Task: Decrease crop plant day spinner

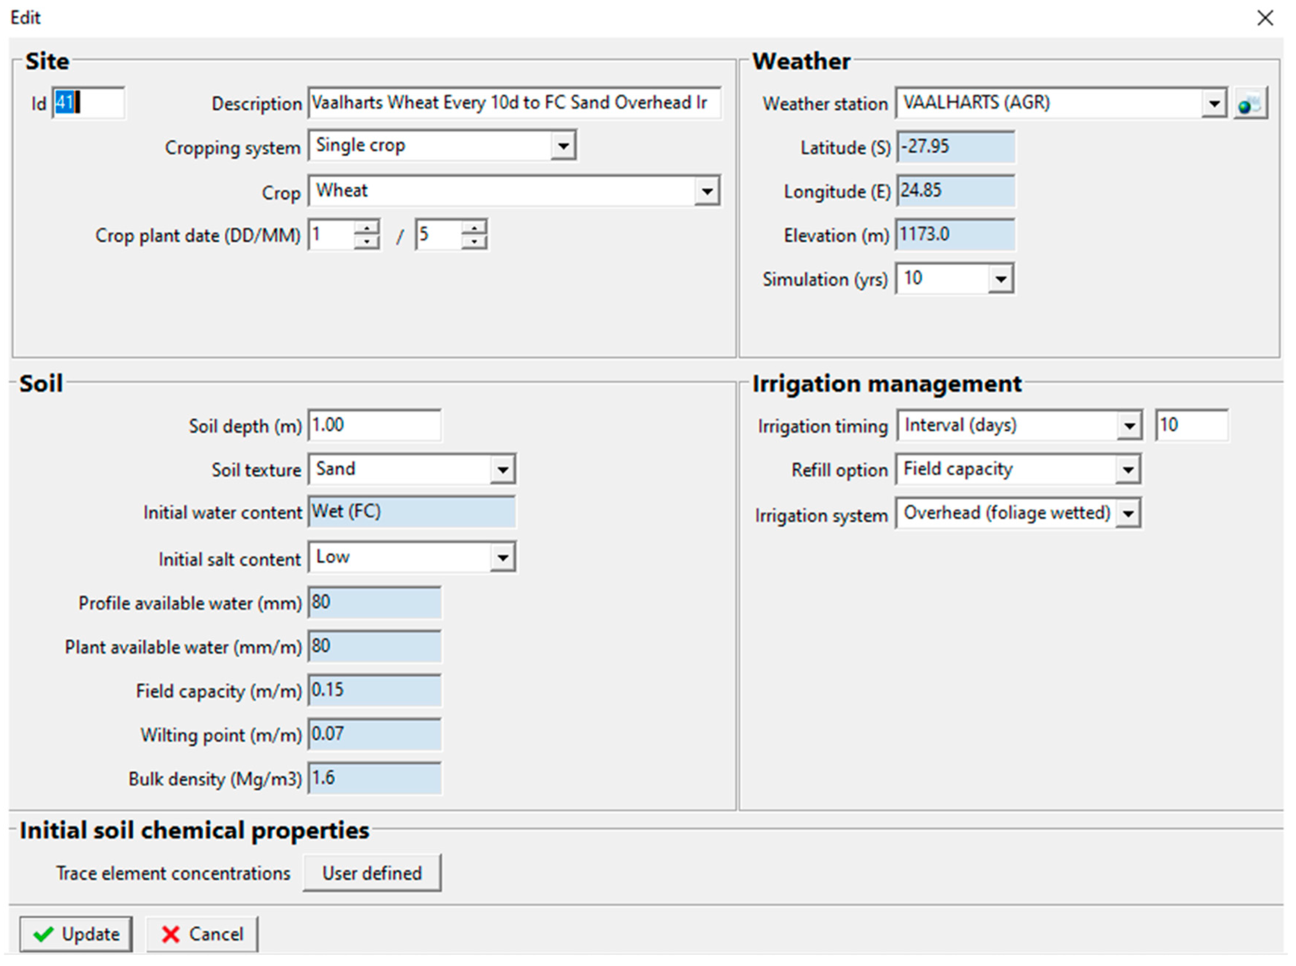Action: point(367,241)
